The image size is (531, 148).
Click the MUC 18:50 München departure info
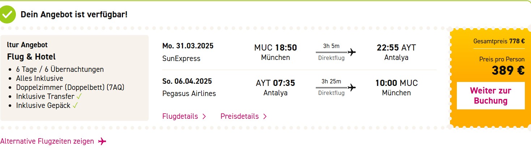[x=276, y=52]
